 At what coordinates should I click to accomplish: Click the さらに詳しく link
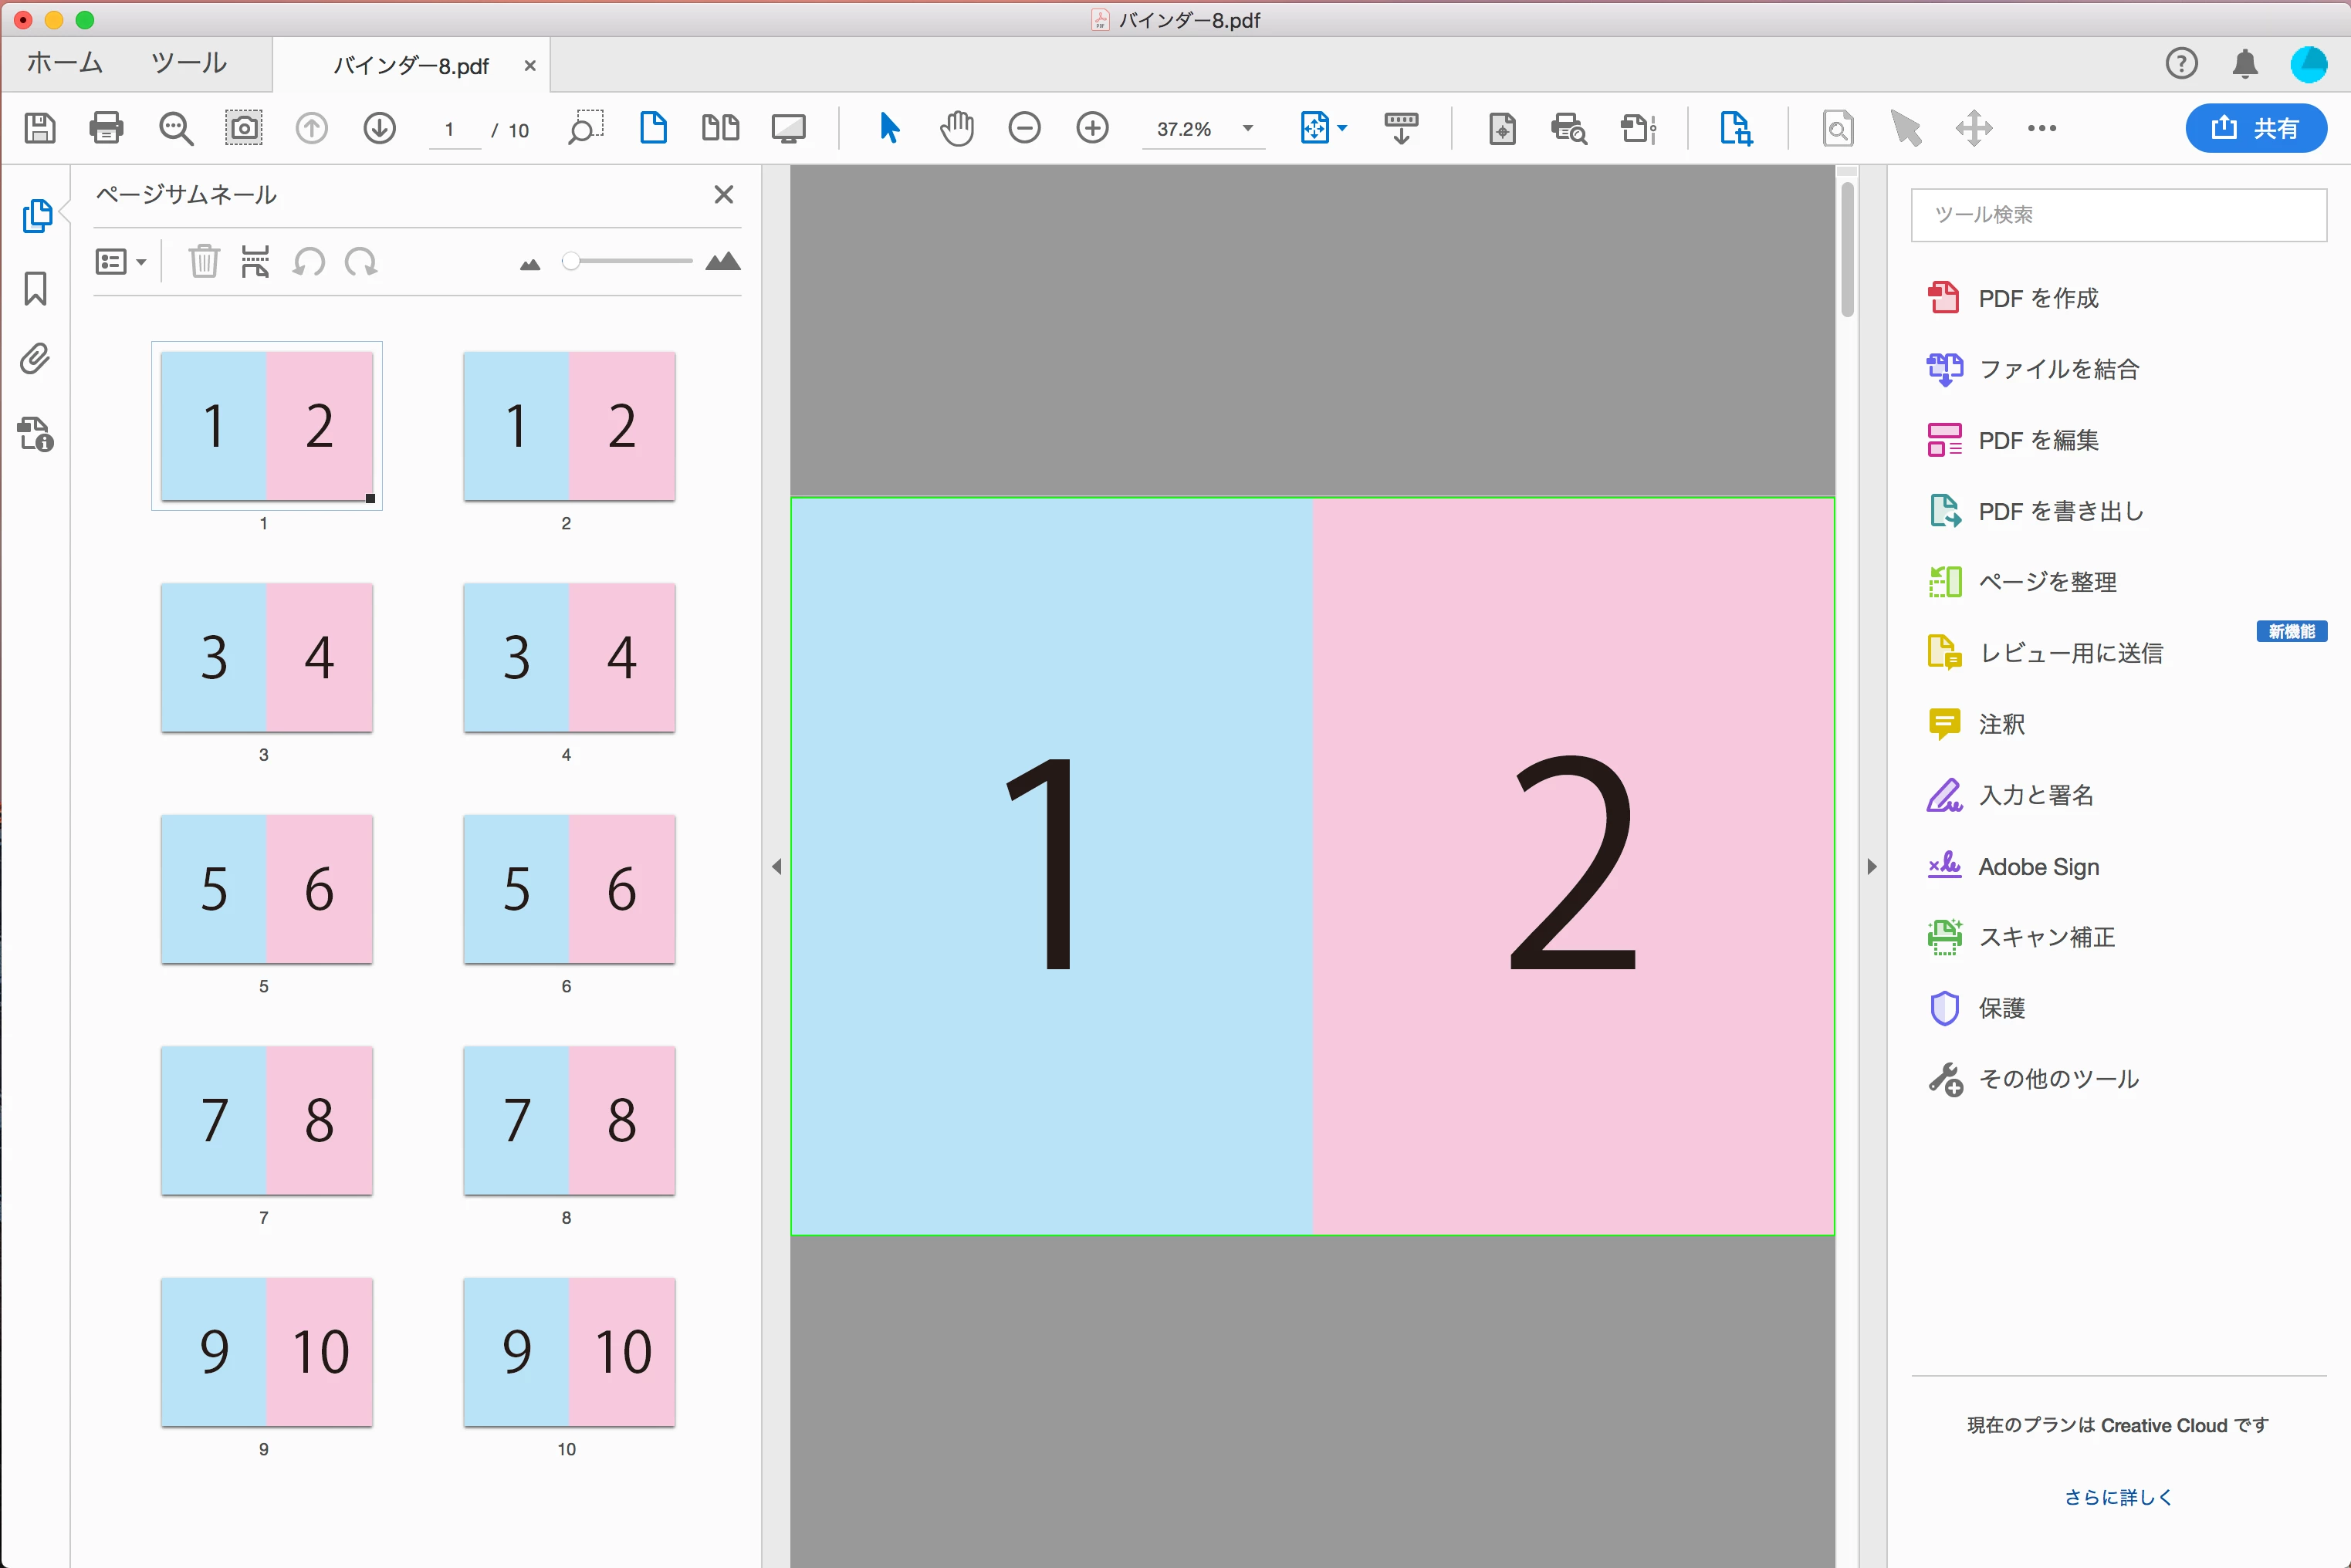[x=2117, y=1497]
